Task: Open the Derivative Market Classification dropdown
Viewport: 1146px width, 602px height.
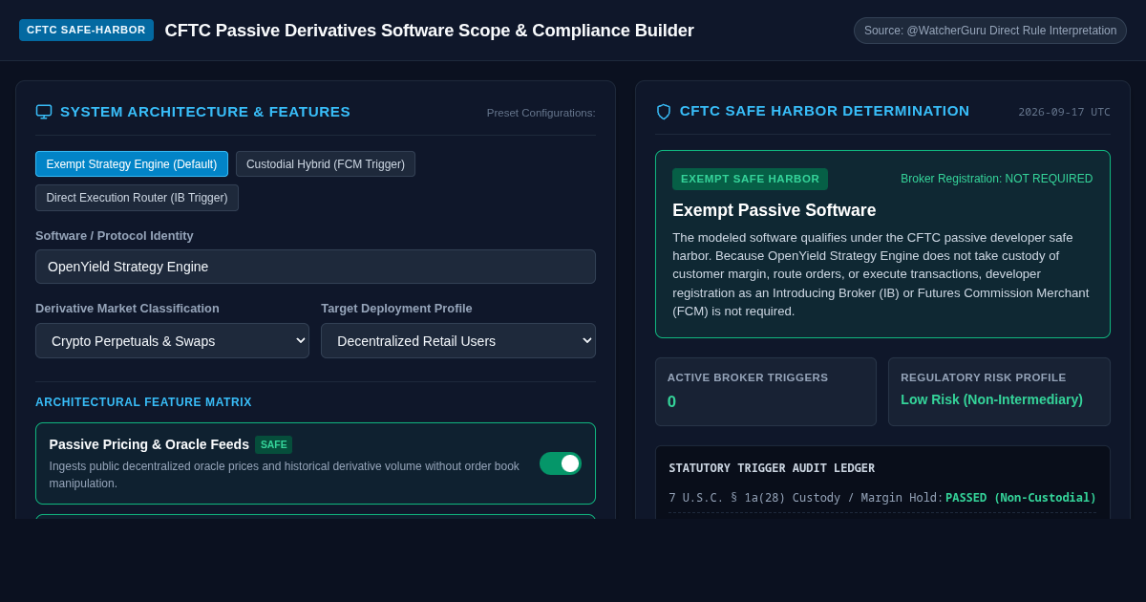Action: [172, 340]
